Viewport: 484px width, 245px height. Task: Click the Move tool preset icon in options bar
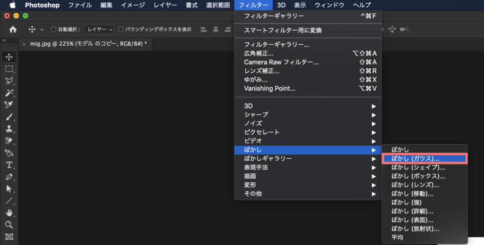[32, 29]
